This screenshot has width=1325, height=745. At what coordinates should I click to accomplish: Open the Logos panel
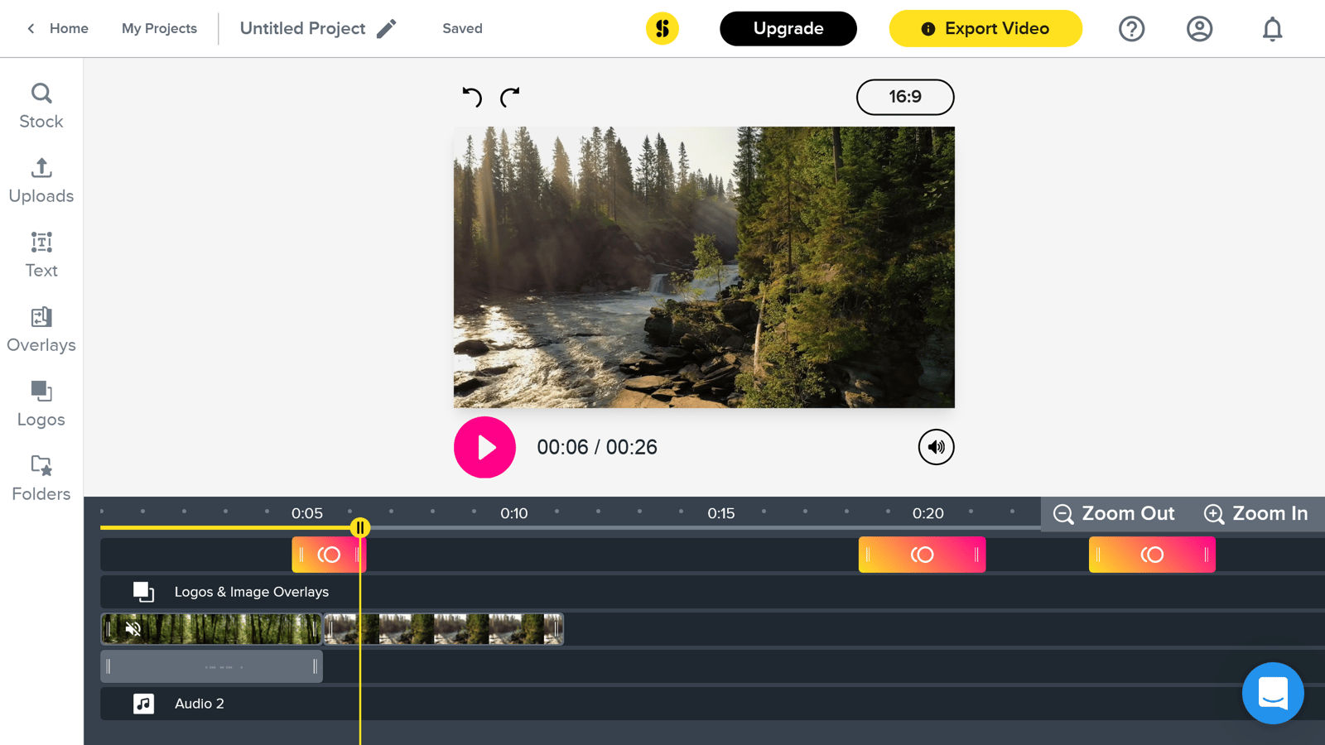pos(41,403)
